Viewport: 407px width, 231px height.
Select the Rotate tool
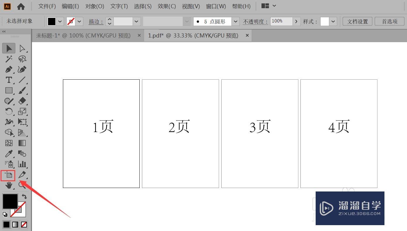pos(9,111)
